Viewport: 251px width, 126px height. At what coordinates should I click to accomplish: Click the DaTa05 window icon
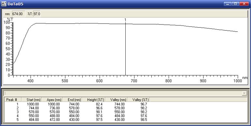pyautogui.click(x=4, y=4)
